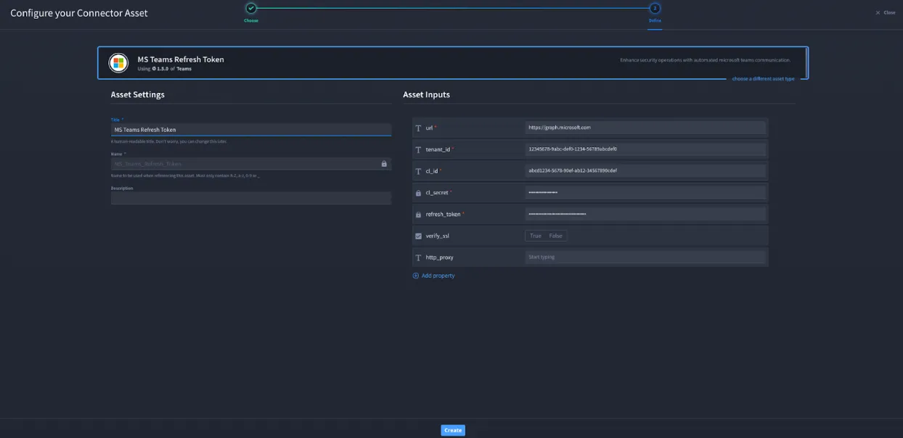Viewport: 903px width, 438px height.
Task: Click the lock icon in the Name field
Action: click(384, 164)
